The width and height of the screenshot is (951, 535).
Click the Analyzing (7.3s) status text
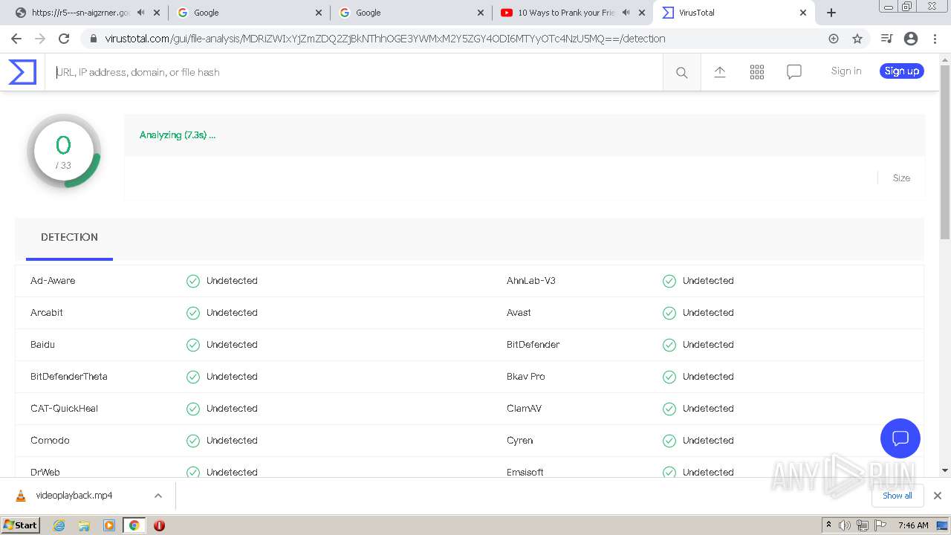(178, 135)
